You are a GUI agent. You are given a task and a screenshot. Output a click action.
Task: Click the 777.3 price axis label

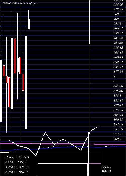tap(117, 134)
